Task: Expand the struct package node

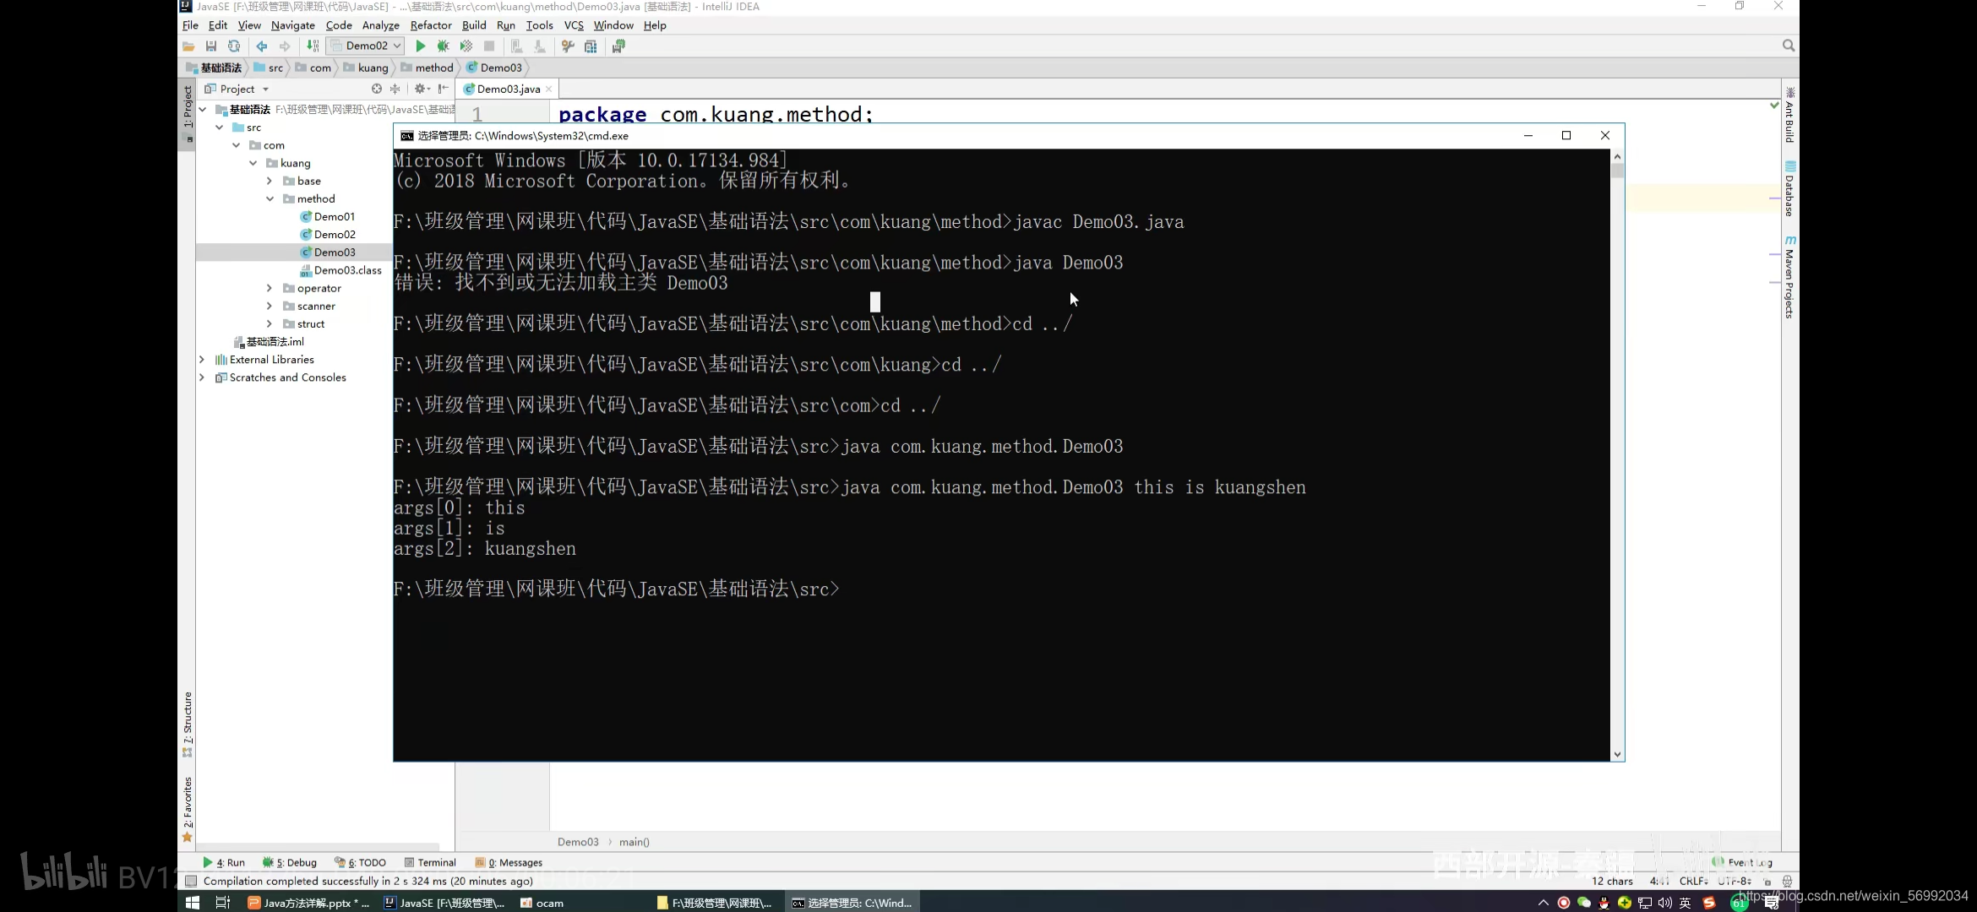Action: pyautogui.click(x=270, y=323)
